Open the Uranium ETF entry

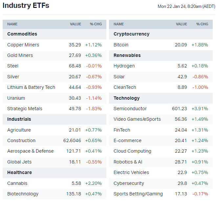[x=16, y=98]
